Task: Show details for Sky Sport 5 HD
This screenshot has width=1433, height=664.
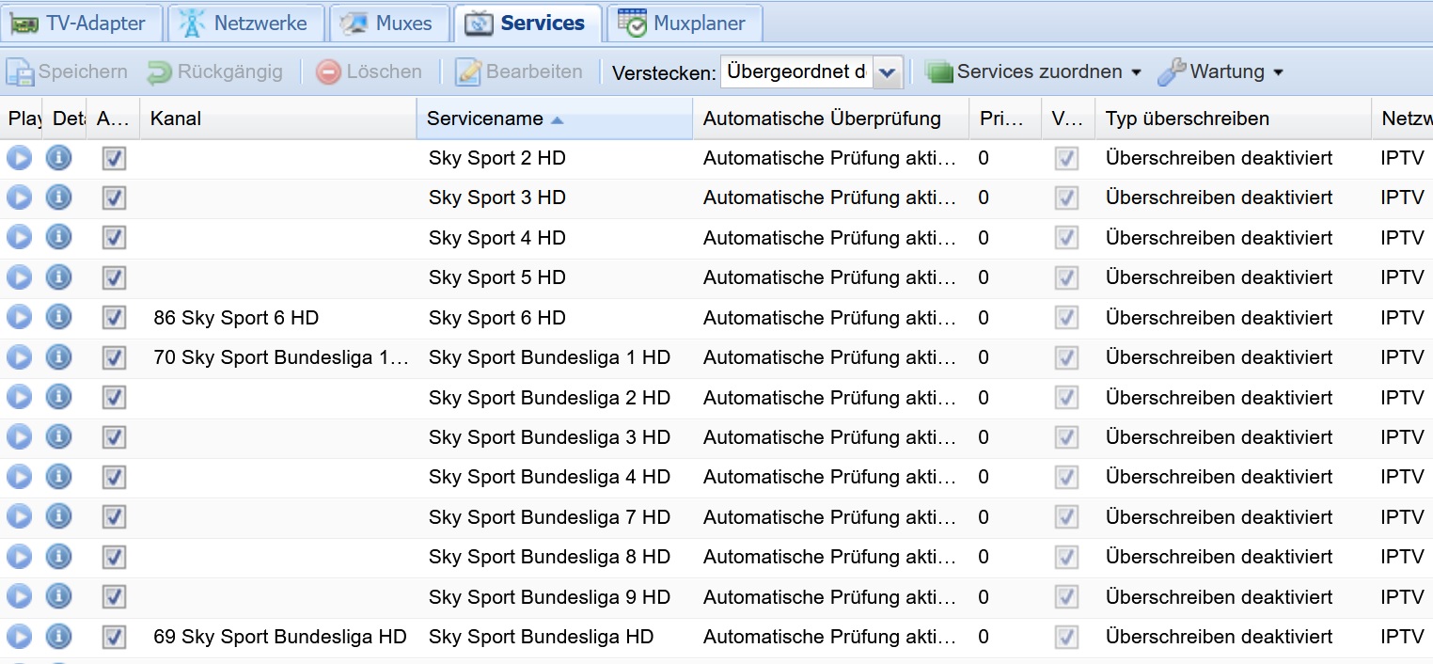Action: click(58, 277)
